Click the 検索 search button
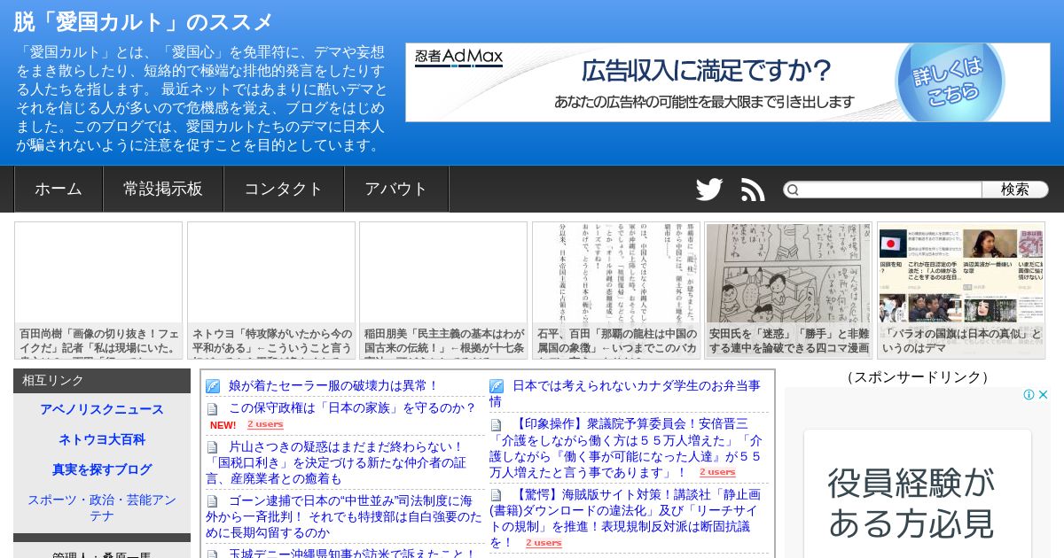The height and width of the screenshot is (558, 1064). point(1015,190)
